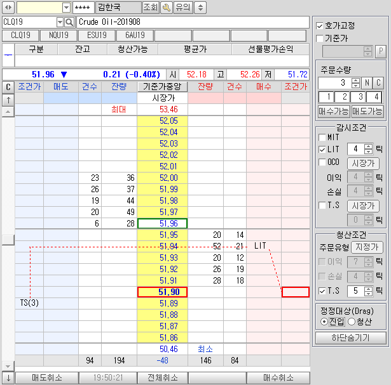Click the LIT tick stepper
This screenshot has width=391, height=385.
[x=368, y=149]
